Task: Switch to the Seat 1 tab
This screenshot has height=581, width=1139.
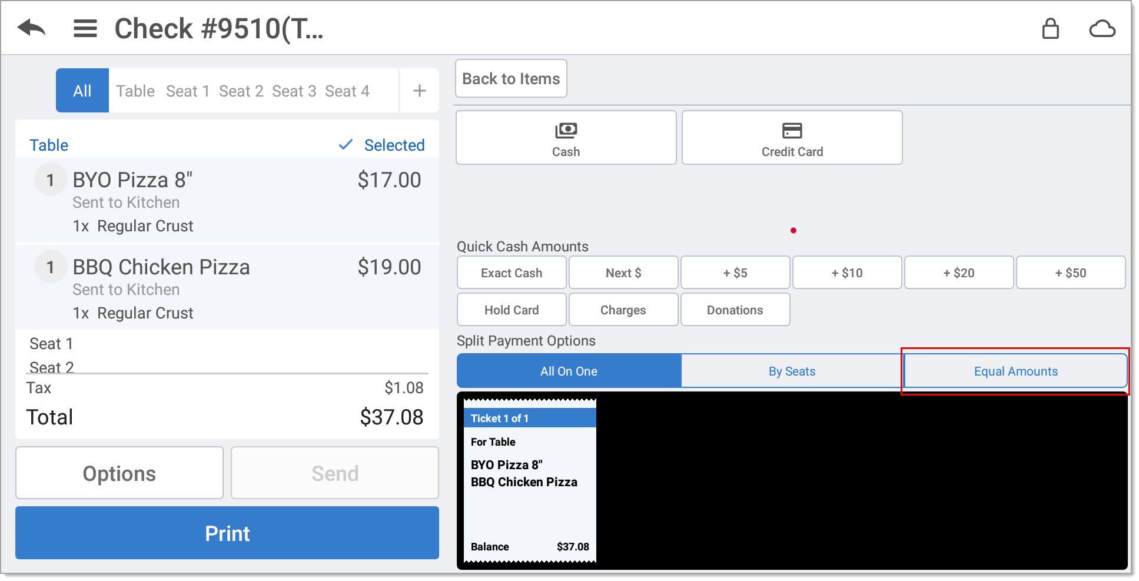Action: coord(188,90)
